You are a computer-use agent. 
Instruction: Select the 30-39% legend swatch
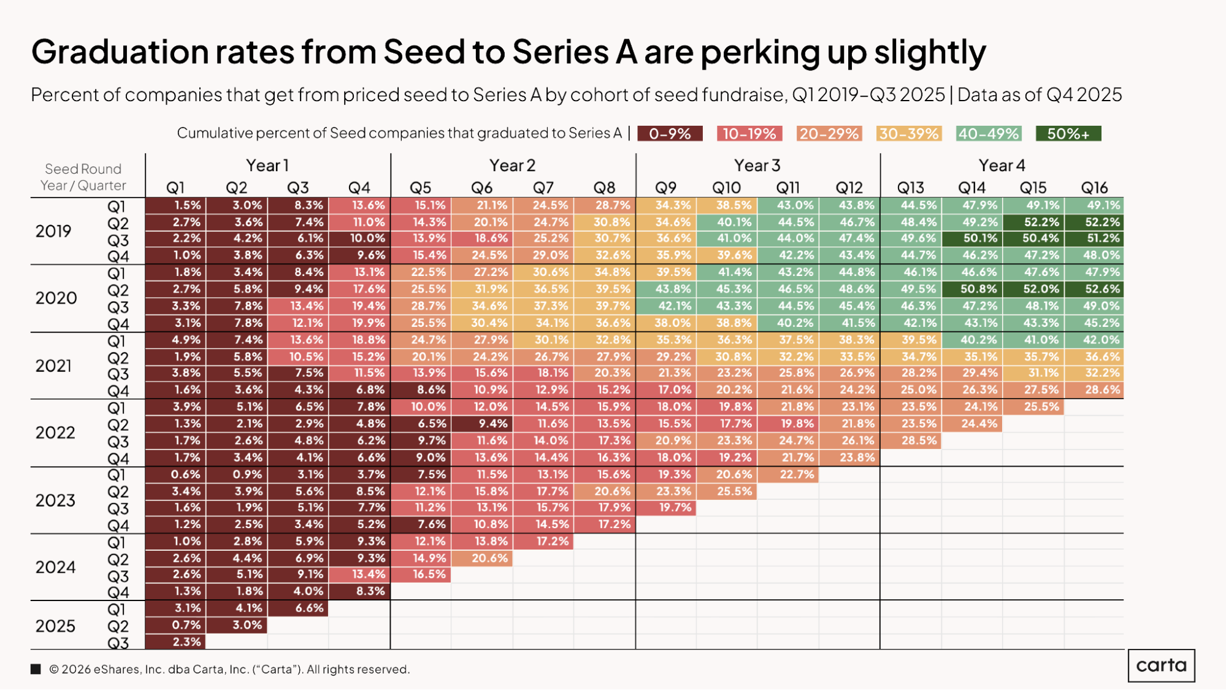(x=909, y=134)
